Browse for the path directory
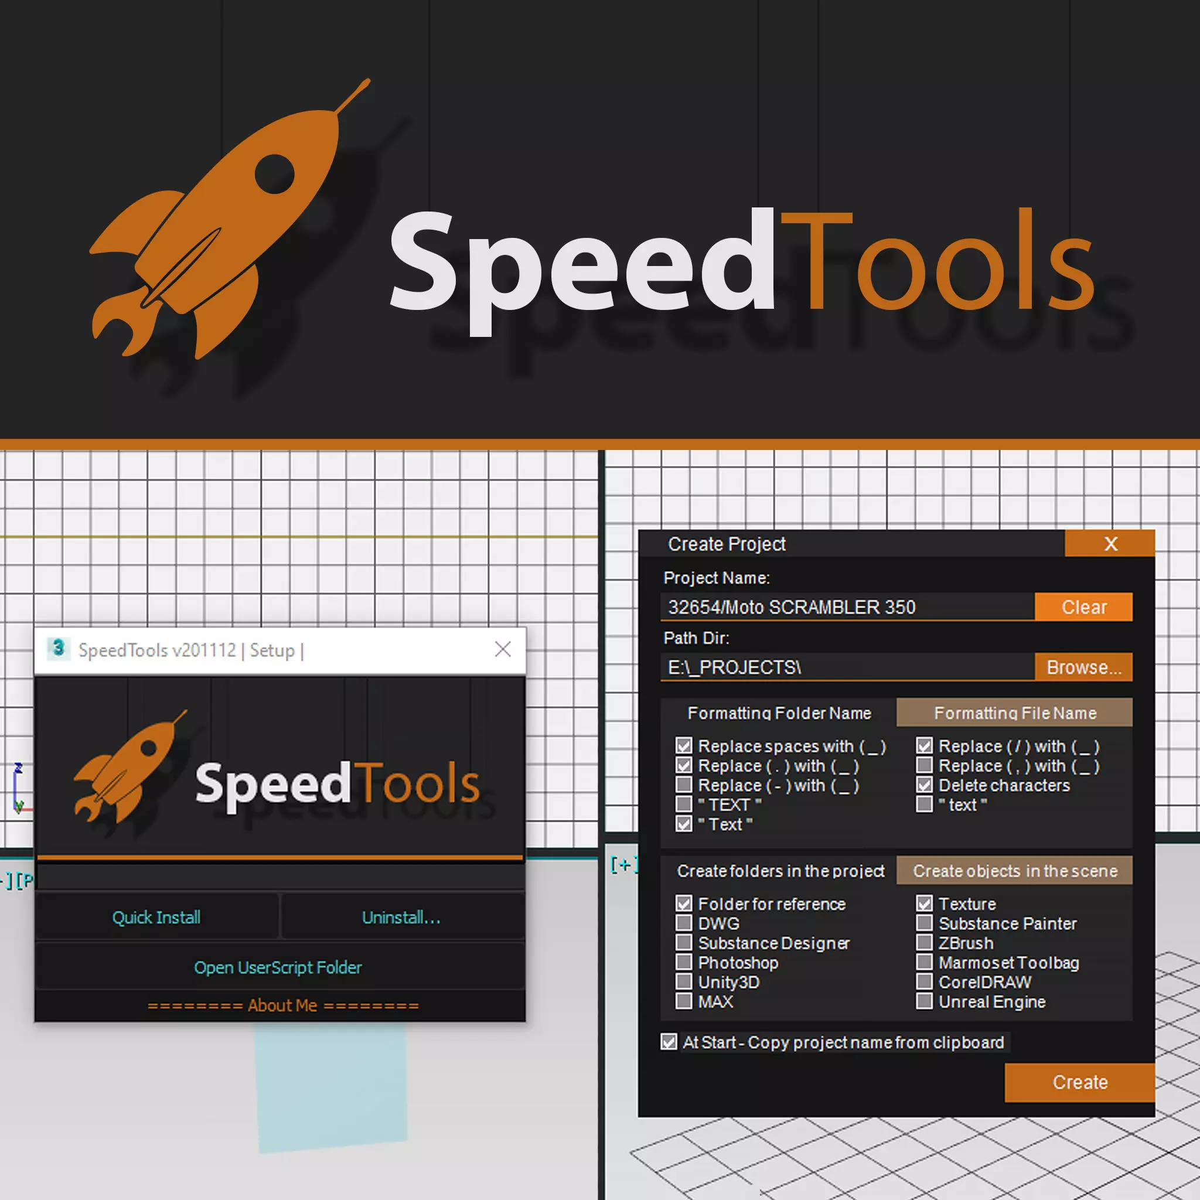The image size is (1200, 1200). tap(1083, 667)
